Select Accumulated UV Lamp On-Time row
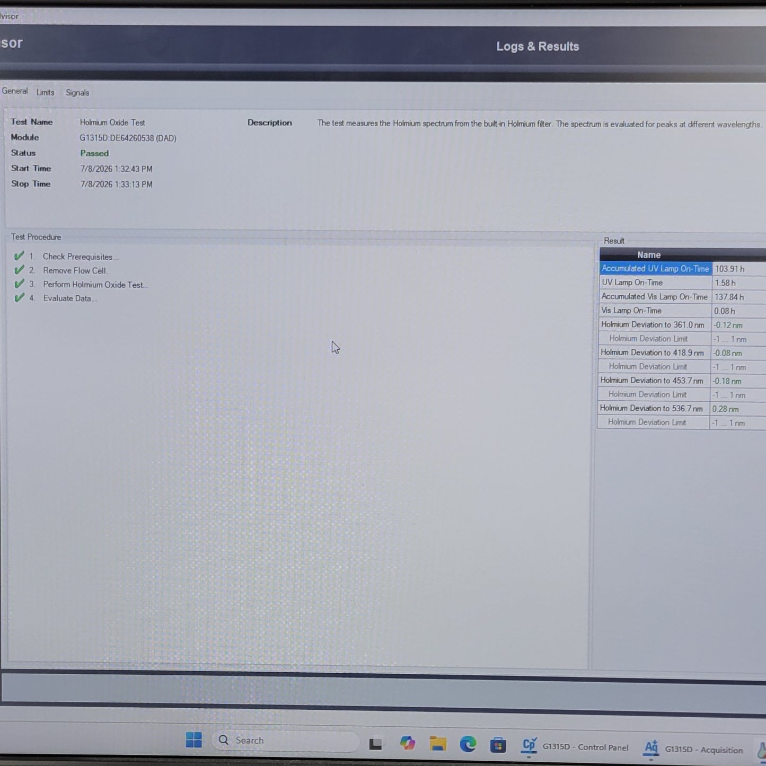 [x=683, y=269]
